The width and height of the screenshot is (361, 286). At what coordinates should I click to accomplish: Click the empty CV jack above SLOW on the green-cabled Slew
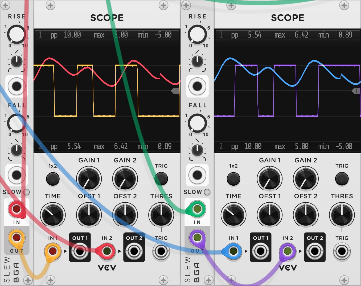point(197,175)
